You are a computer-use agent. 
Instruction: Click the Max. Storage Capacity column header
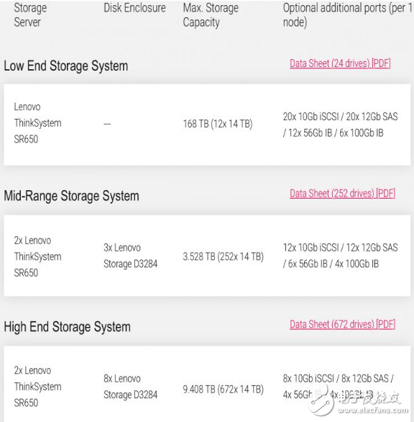[x=211, y=15]
